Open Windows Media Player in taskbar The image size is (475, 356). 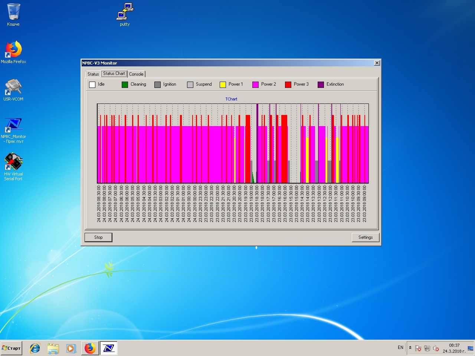click(x=71, y=348)
